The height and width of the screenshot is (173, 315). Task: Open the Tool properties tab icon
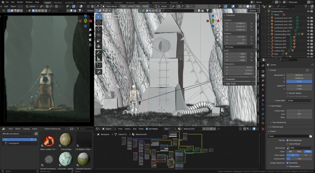click(263, 66)
